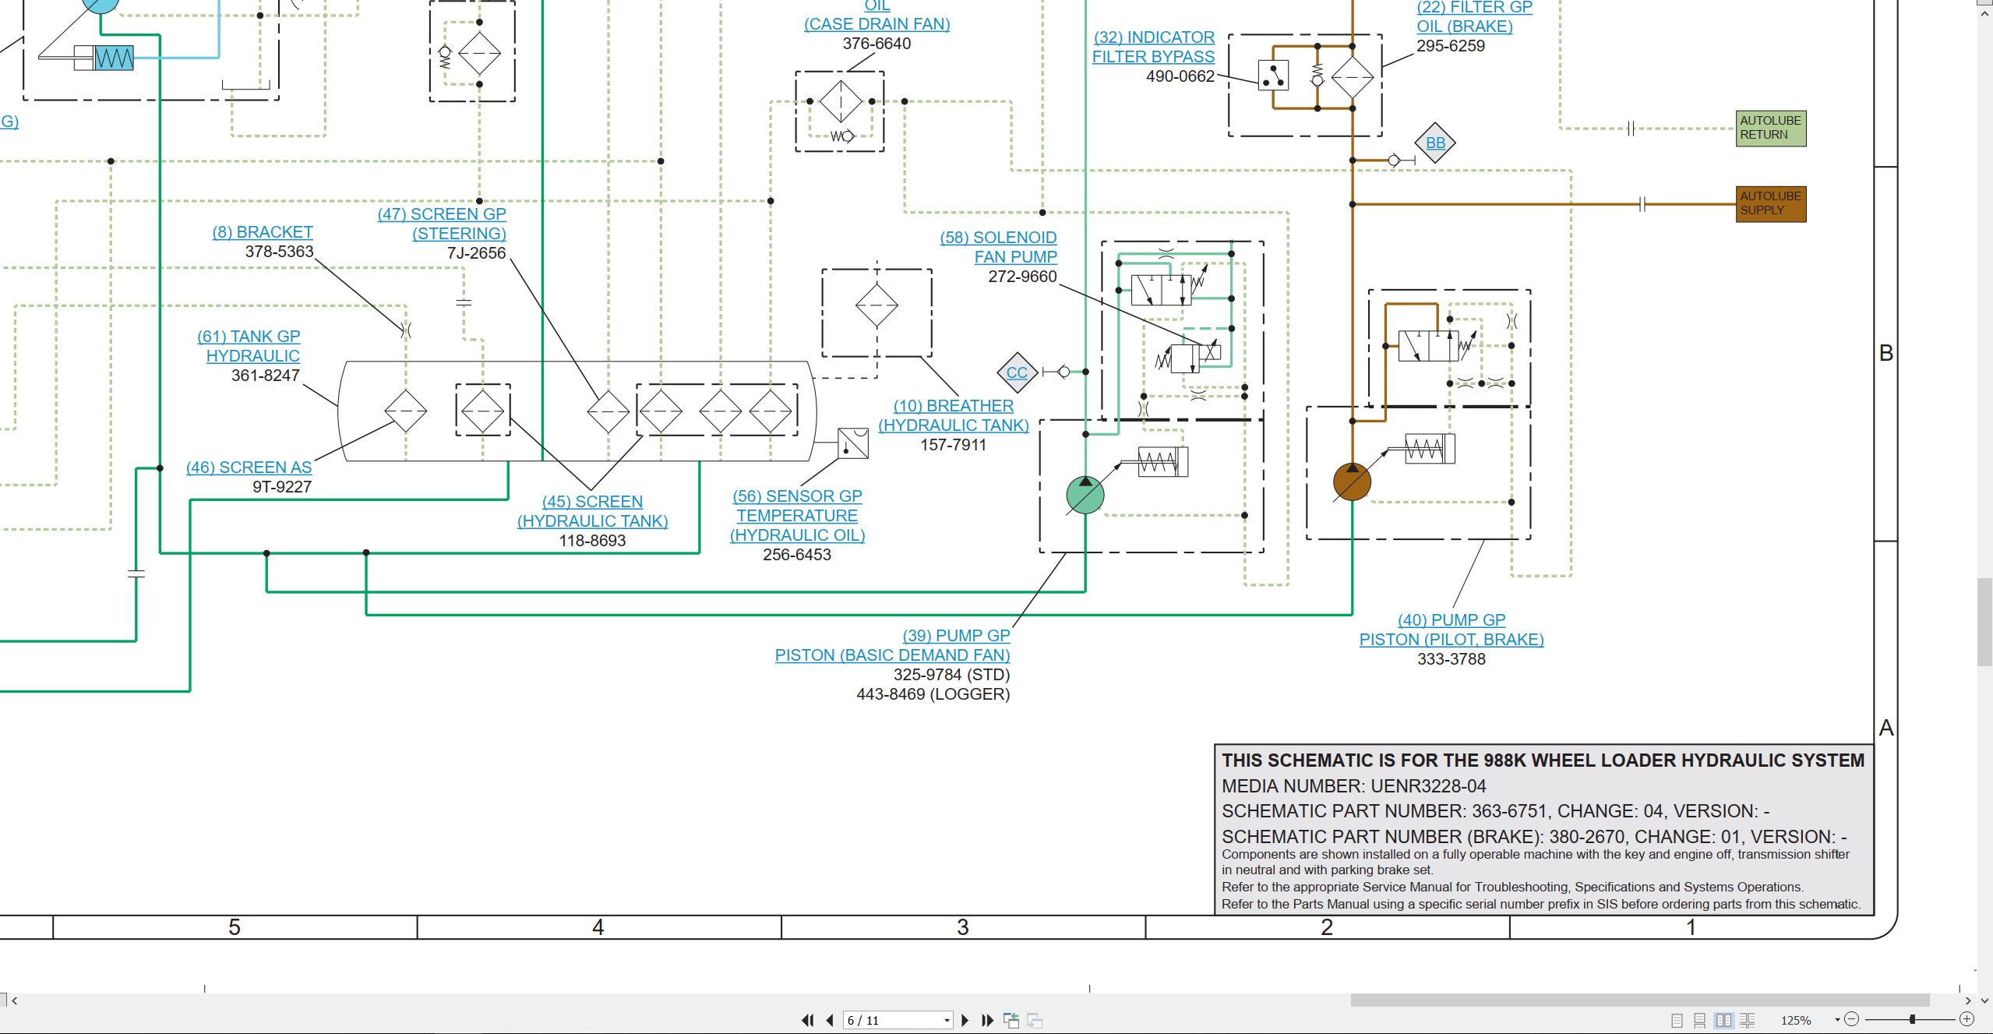Open (8) BRACKET link

pos(263,232)
